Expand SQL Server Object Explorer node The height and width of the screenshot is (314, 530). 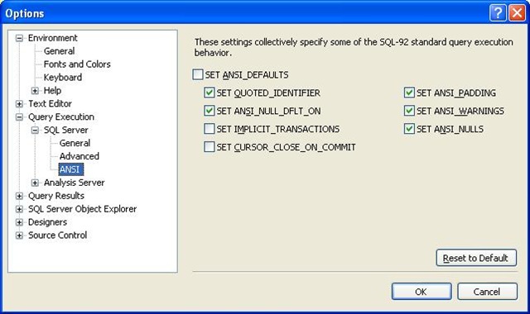click(19, 209)
